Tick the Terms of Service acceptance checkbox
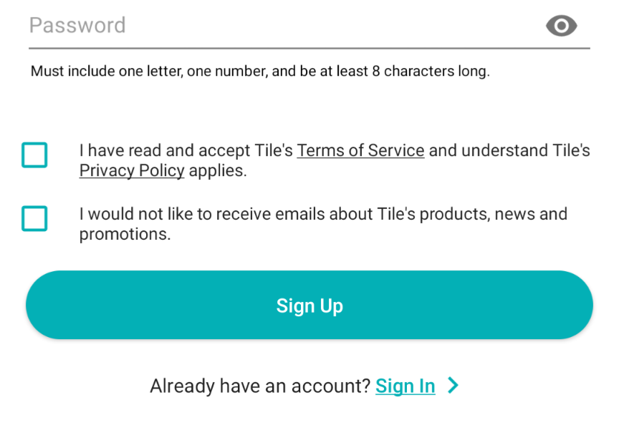Screen dimensions: 619x425 tap(34, 155)
